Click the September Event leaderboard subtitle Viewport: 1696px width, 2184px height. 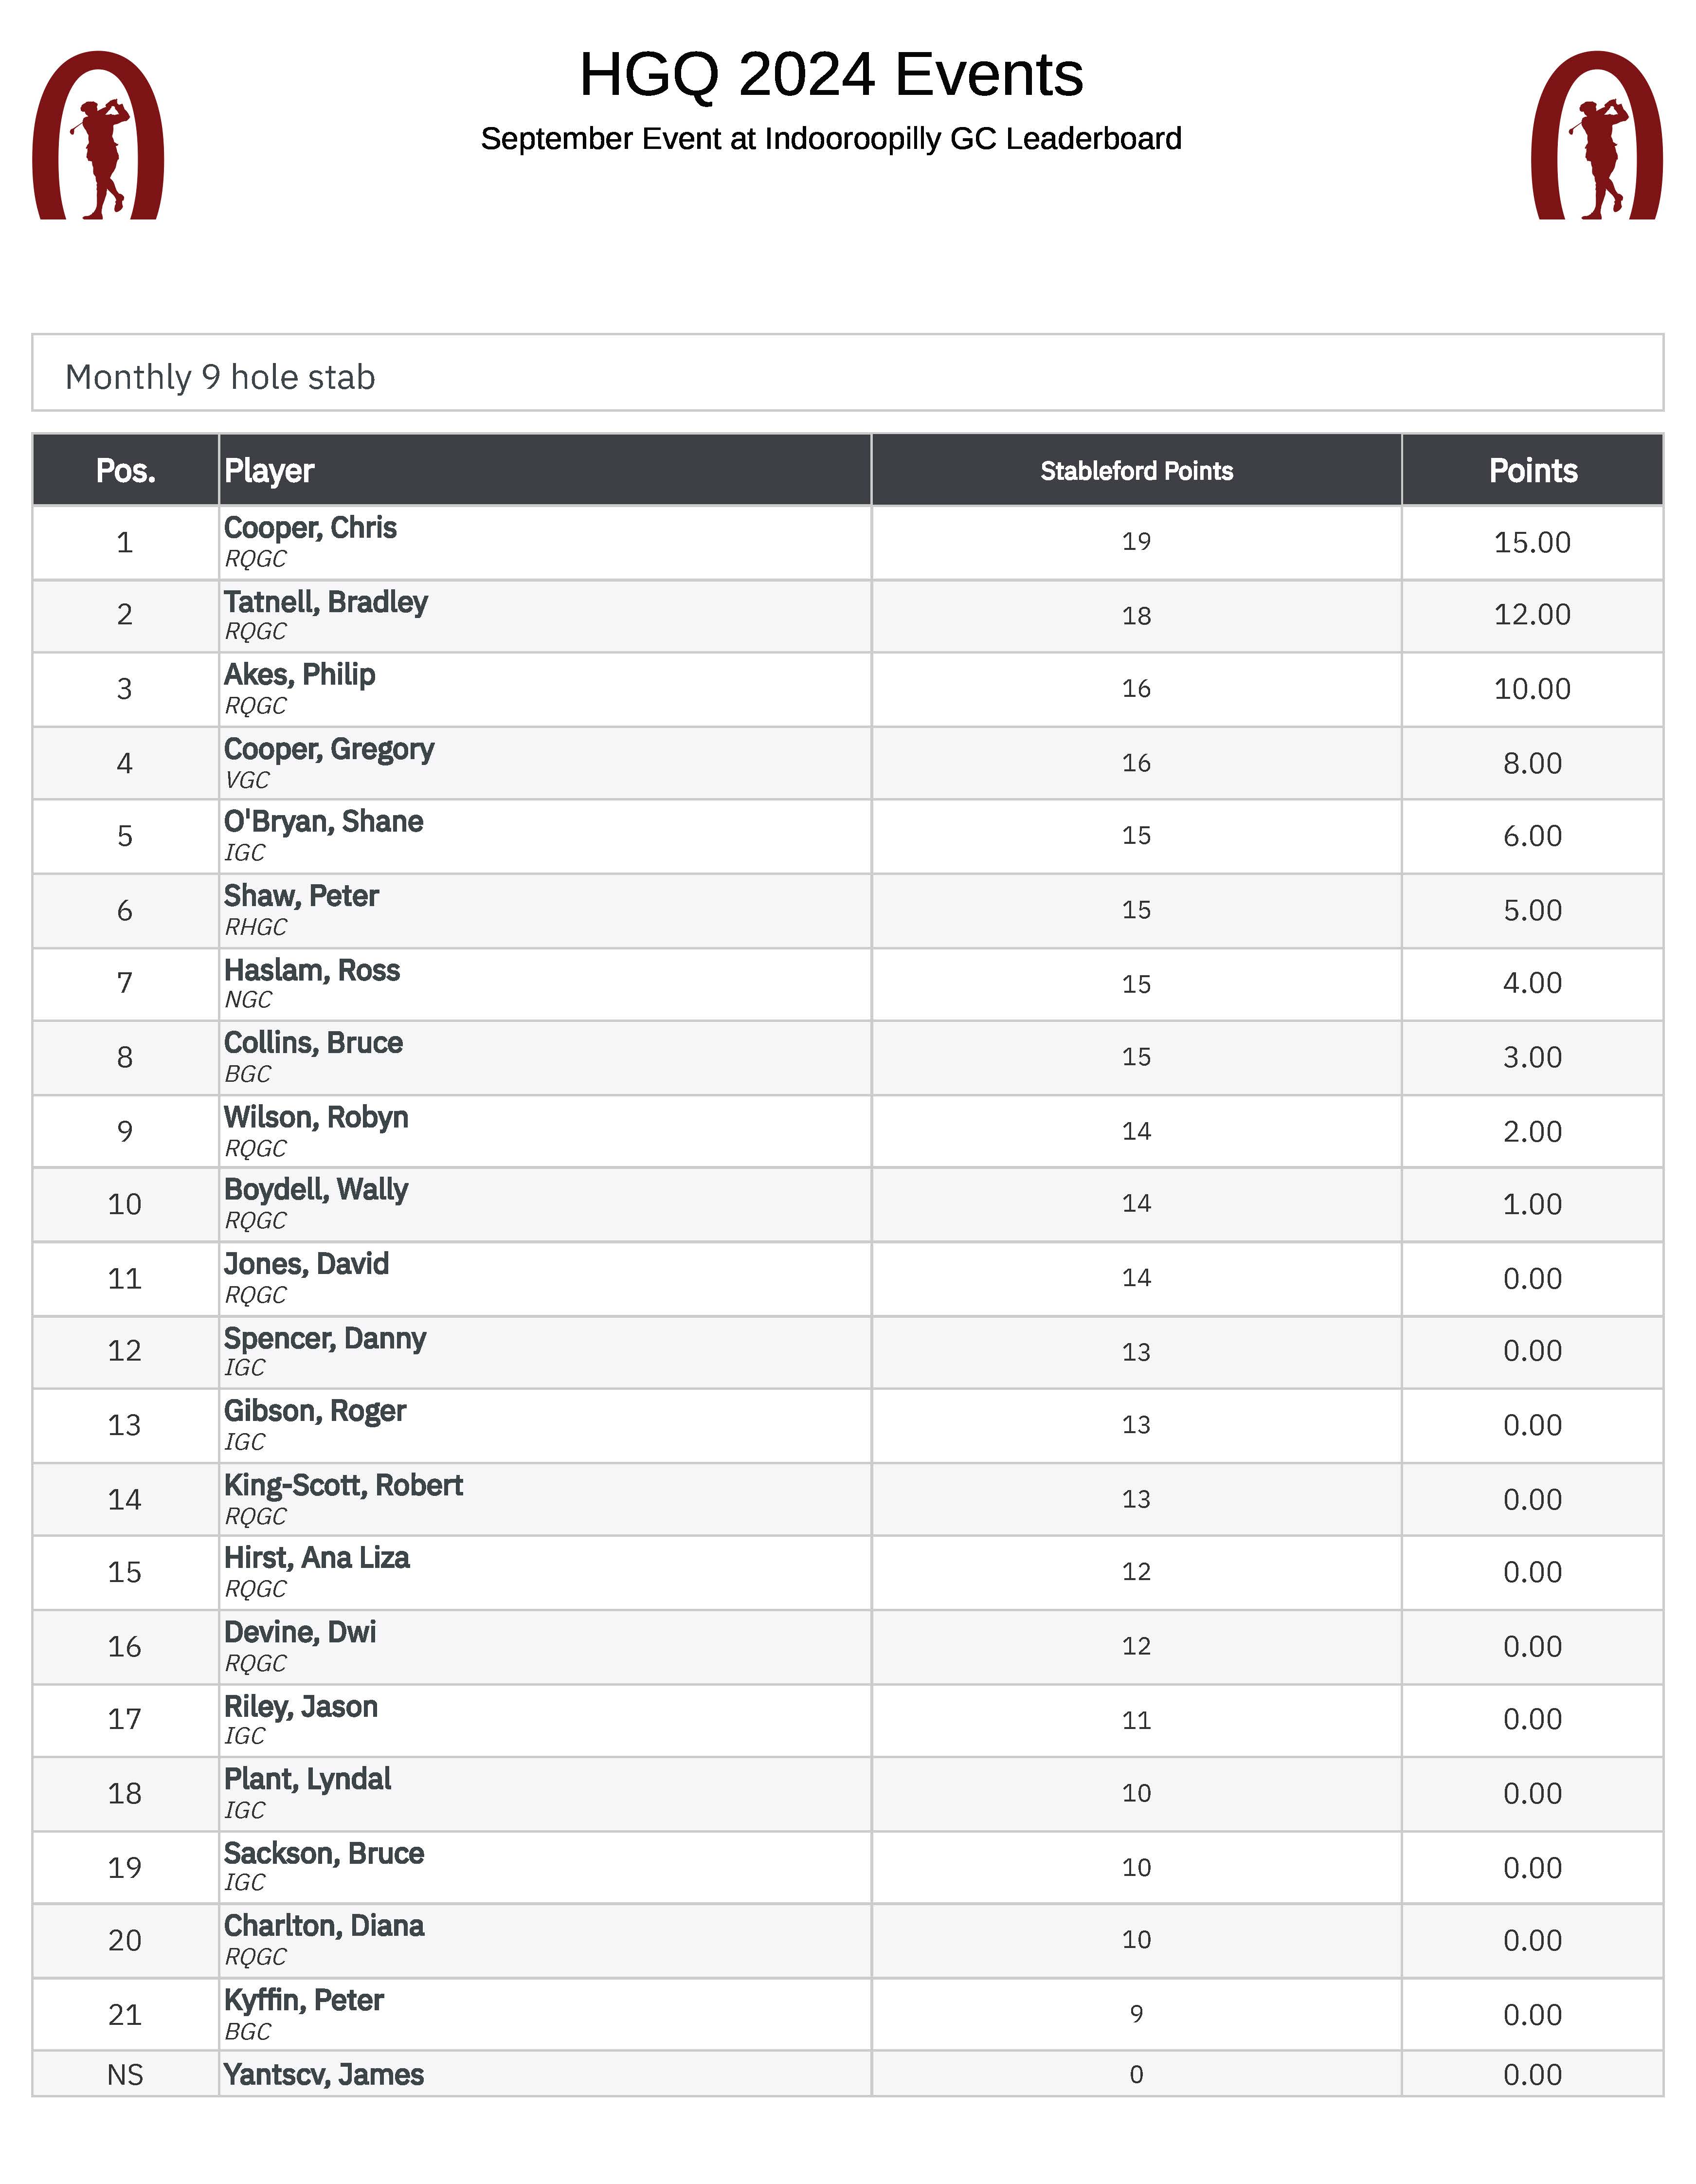(830, 139)
